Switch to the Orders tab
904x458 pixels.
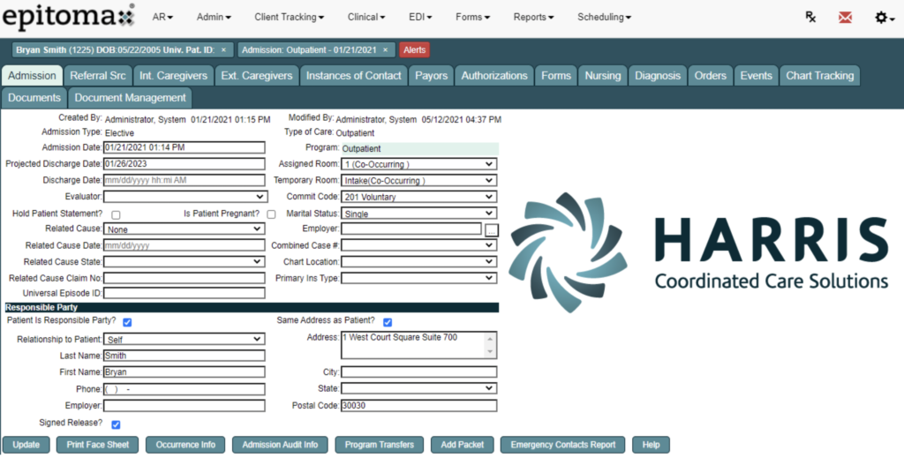click(x=711, y=76)
